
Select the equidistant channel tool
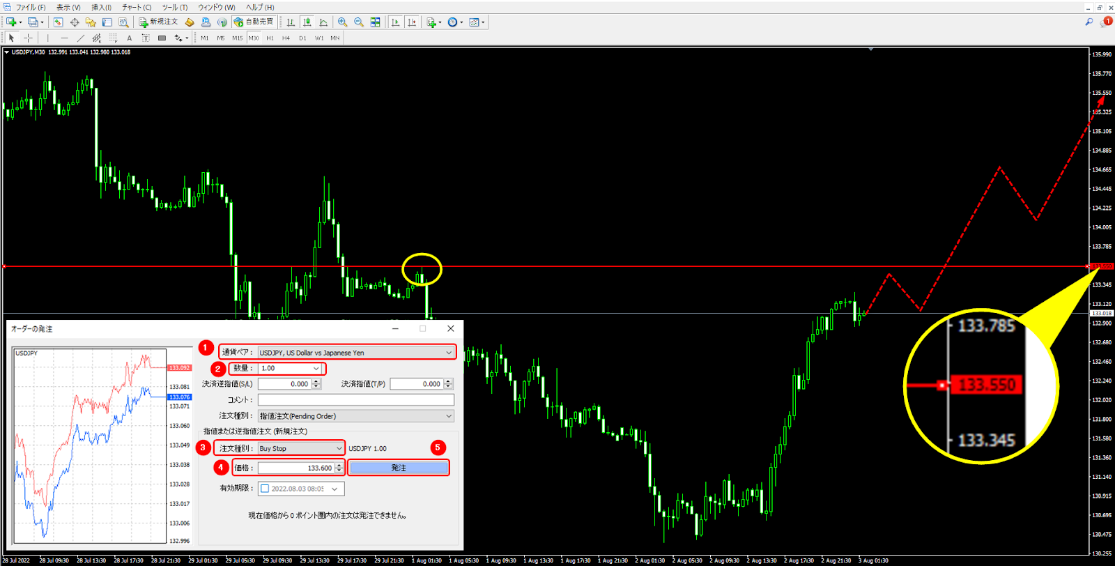click(97, 38)
